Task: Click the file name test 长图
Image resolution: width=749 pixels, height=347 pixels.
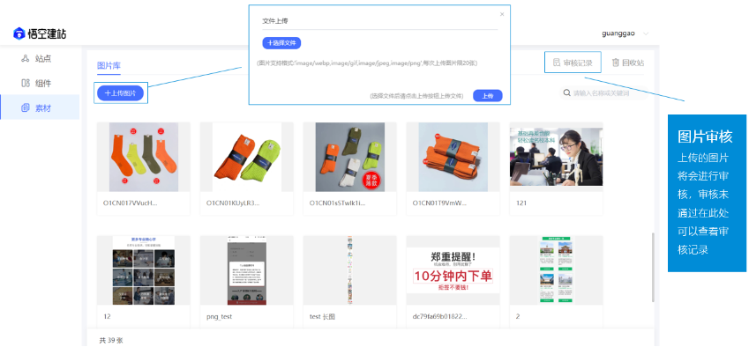Action: tap(322, 316)
